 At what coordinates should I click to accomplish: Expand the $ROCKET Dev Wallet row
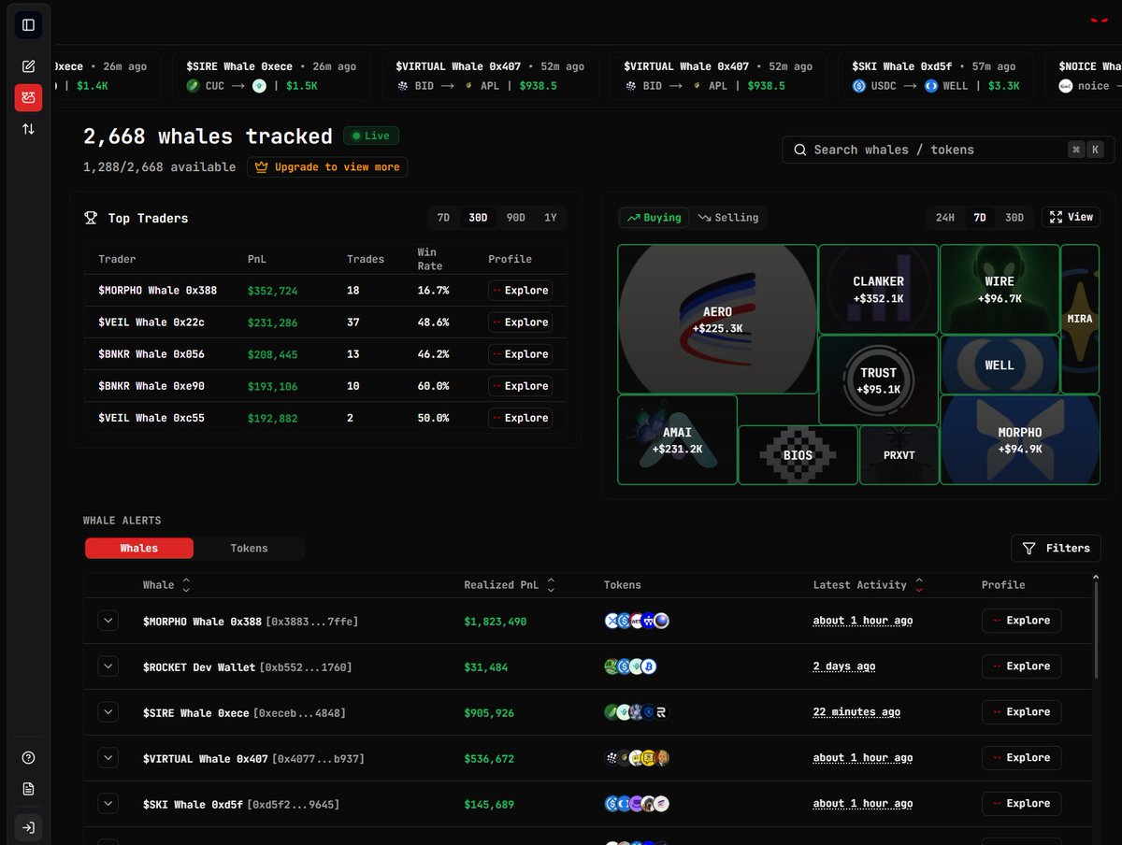point(108,666)
